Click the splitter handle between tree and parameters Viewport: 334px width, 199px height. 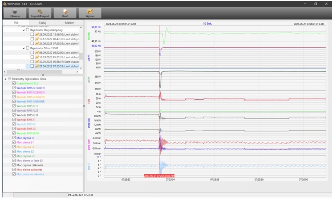(x=43, y=75)
